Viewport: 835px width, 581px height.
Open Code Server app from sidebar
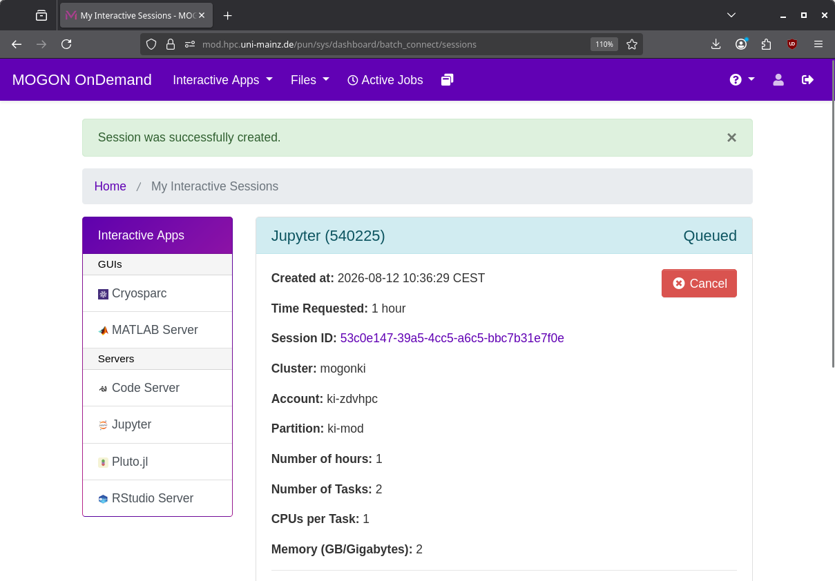[157, 388]
